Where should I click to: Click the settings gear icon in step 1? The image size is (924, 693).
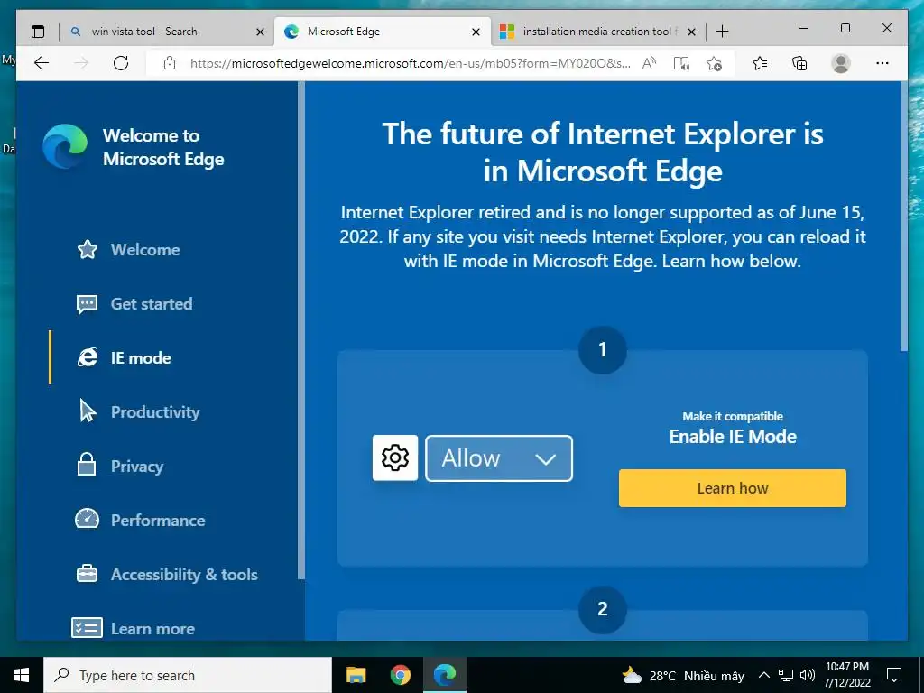click(395, 457)
